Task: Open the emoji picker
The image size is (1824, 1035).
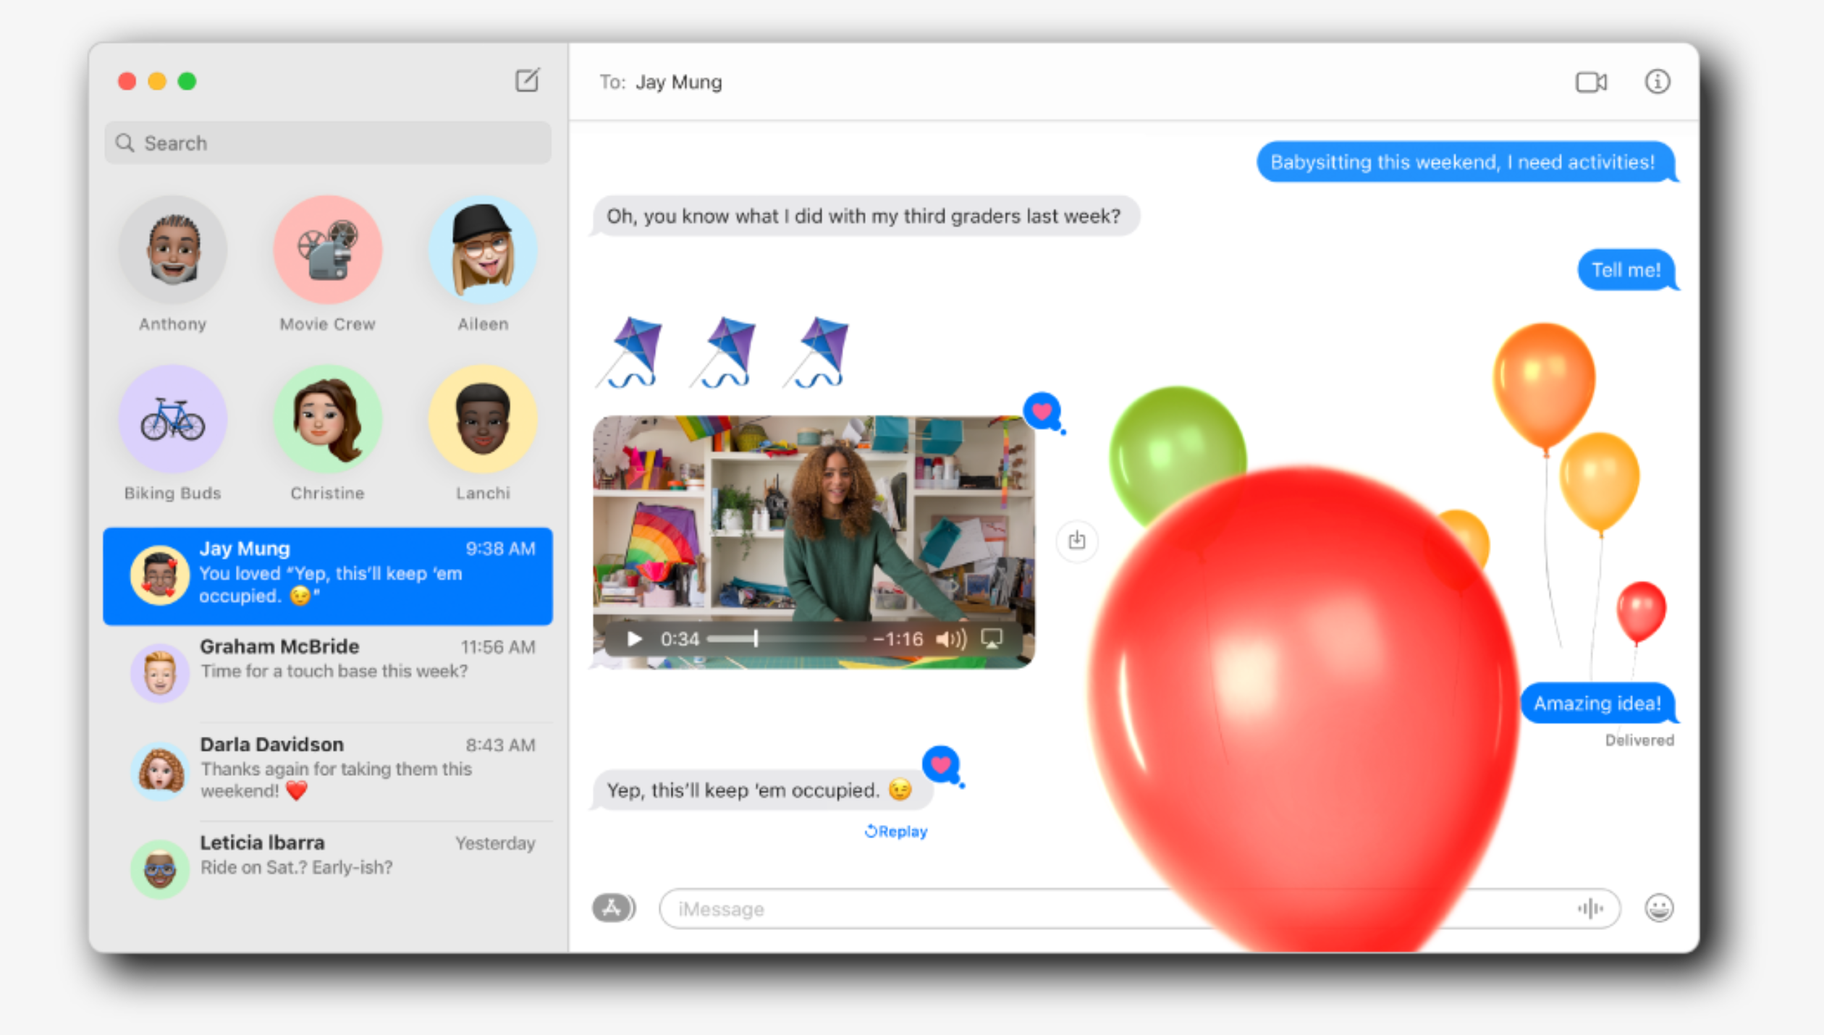Action: coord(1658,908)
